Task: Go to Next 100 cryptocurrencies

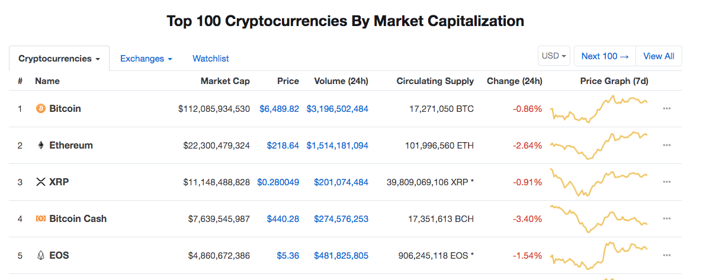Action: click(x=605, y=56)
